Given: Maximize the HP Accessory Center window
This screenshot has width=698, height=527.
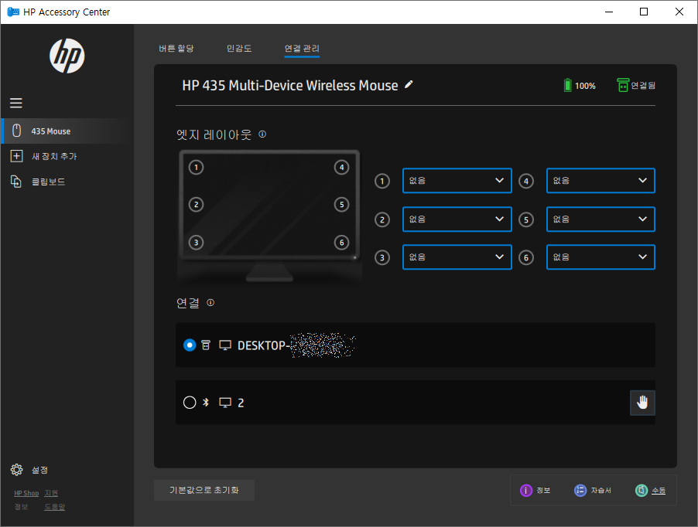Looking at the screenshot, I should (644, 12).
